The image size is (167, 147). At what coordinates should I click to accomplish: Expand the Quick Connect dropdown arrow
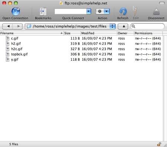89,12
